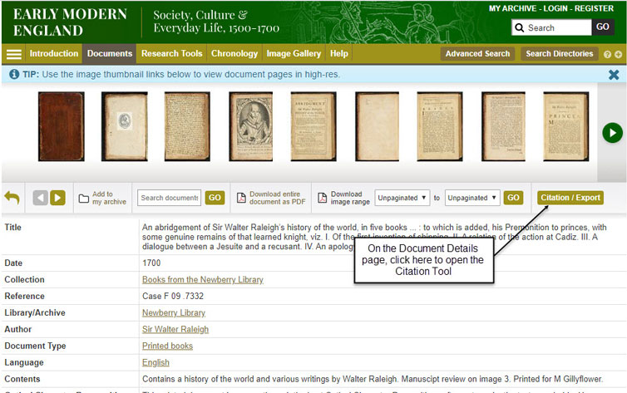
Task: Open MY ARCHIVE link
Action: pos(512,8)
